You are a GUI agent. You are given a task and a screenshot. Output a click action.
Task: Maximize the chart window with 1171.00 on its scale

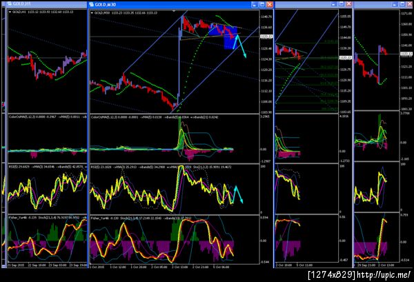(x=402, y=4)
